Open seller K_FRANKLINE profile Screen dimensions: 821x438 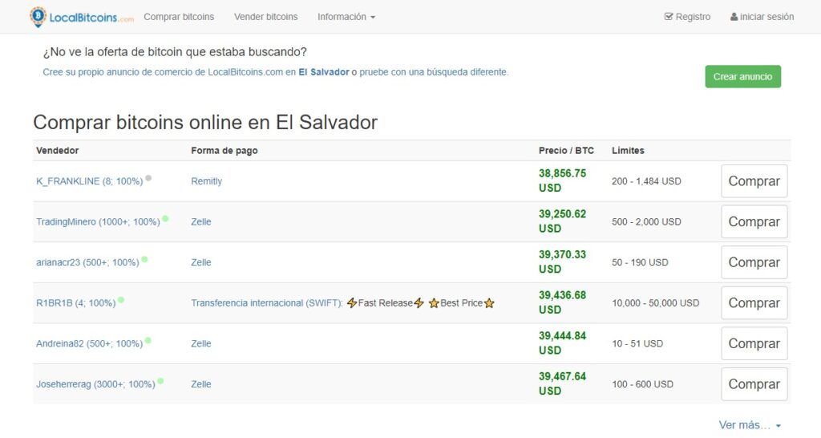click(90, 181)
